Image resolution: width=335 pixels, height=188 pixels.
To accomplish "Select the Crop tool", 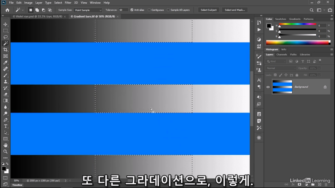I will [5, 50].
